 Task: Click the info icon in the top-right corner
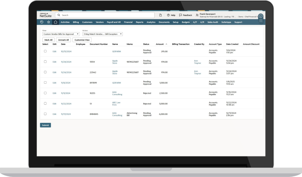260,16
